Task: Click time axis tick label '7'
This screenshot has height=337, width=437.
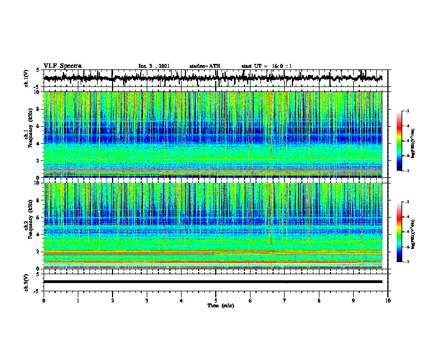Action: [x=285, y=301]
